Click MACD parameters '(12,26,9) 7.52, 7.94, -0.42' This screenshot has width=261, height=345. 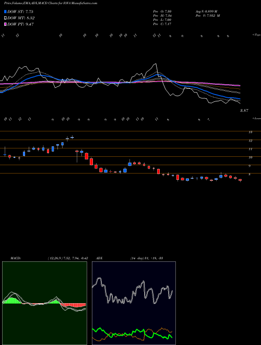point(68,258)
